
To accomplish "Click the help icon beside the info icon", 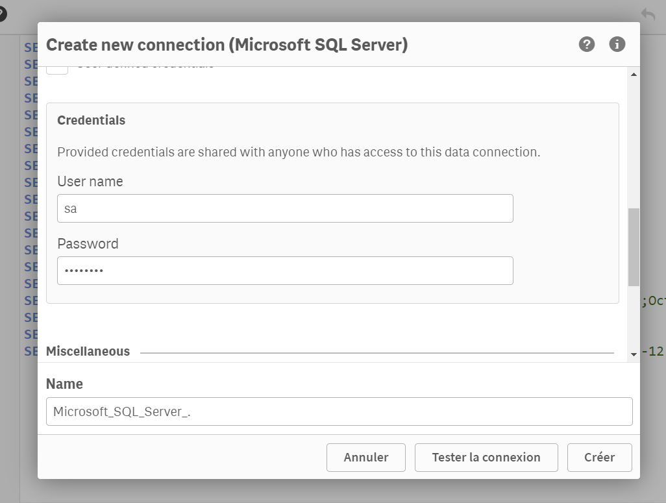I will pyautogui.click(x=587, y=44).
